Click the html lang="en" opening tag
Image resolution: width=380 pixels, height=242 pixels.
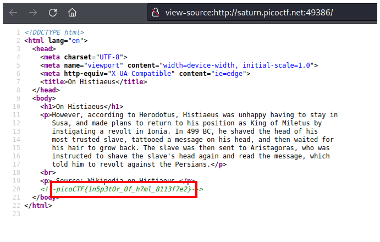(x=56, y=41)
